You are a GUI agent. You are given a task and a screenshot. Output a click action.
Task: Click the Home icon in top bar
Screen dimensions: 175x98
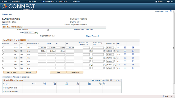156,2
